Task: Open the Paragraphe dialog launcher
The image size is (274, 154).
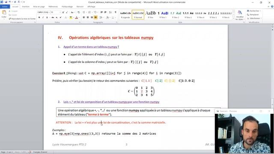Action: point(116,22)
